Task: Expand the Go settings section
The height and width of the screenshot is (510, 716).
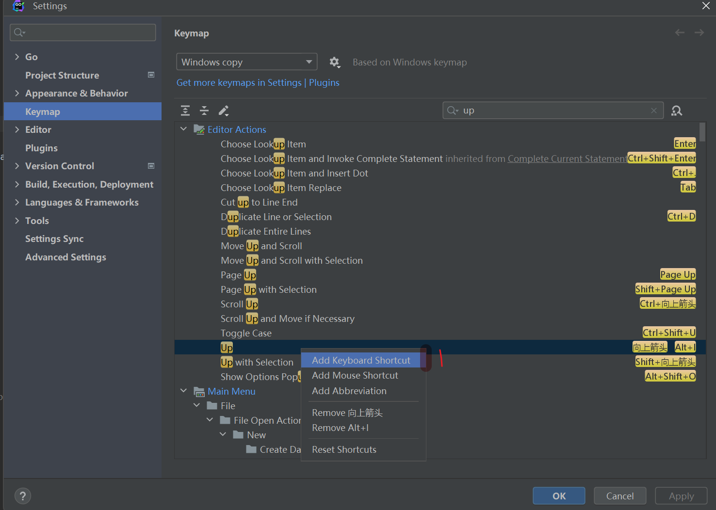Action: pos(17,57)
